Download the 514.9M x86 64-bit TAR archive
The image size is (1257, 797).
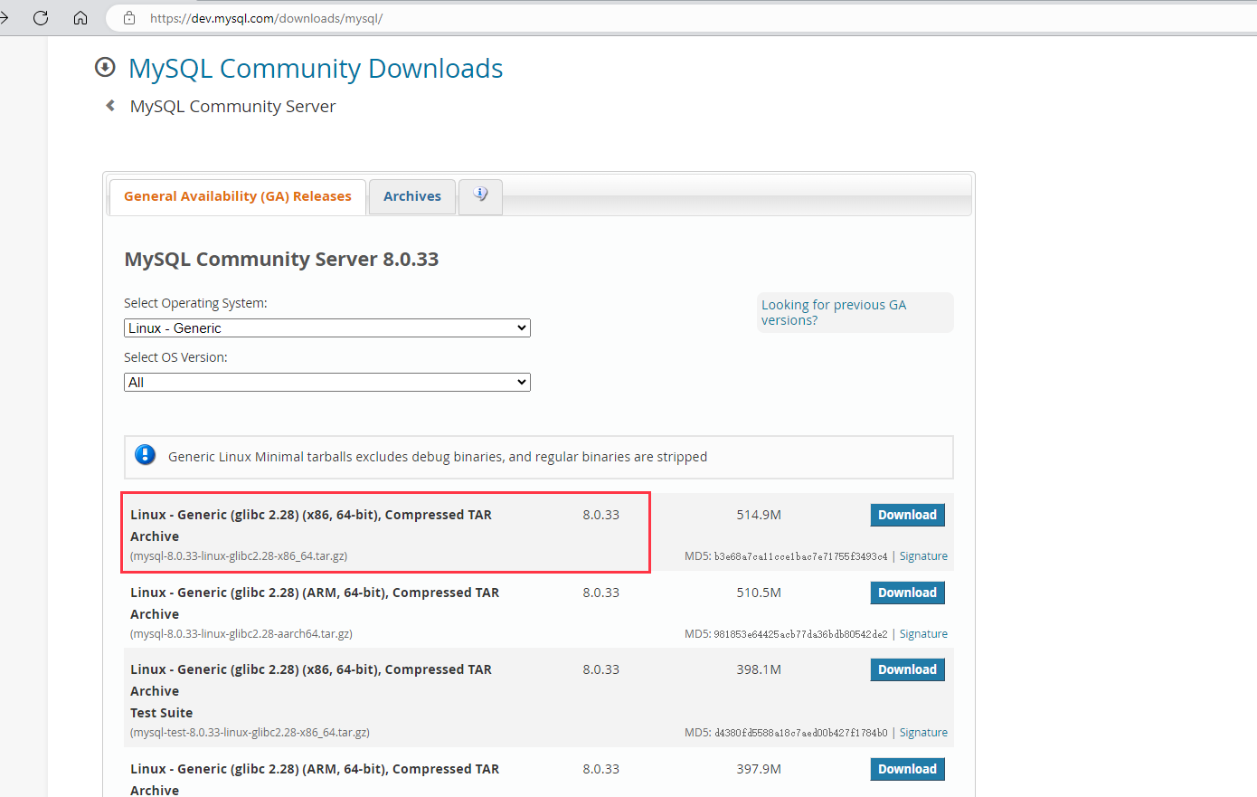pyautogui.click(x=907, y=515)
